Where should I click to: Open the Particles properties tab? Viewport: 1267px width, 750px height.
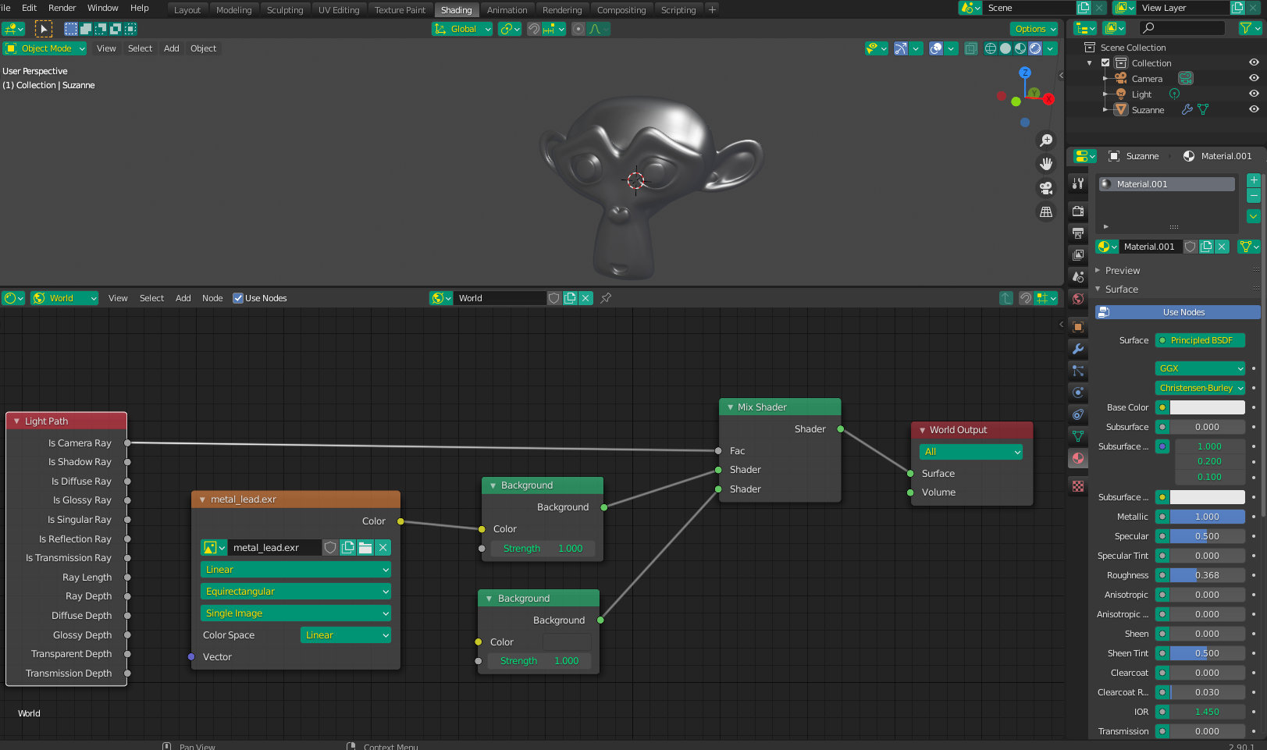tap(1078, 371)
